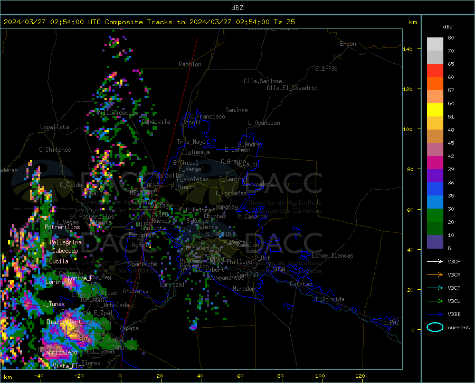Image resolution: width=475 pixels, height=383 pixels.
Task: Click the 20 dBZ green swatch
Action: pyautogui.click(x=435, y=215)
